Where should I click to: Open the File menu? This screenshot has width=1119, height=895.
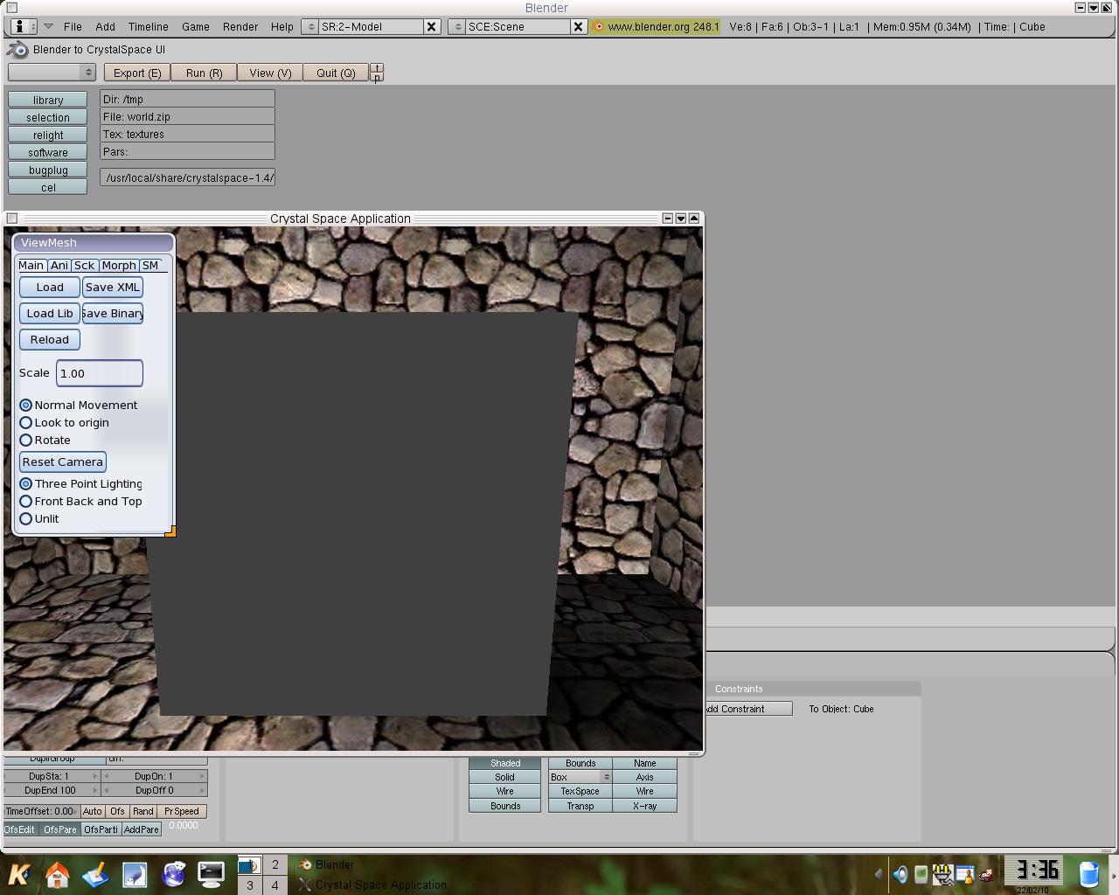coord(73,27)
